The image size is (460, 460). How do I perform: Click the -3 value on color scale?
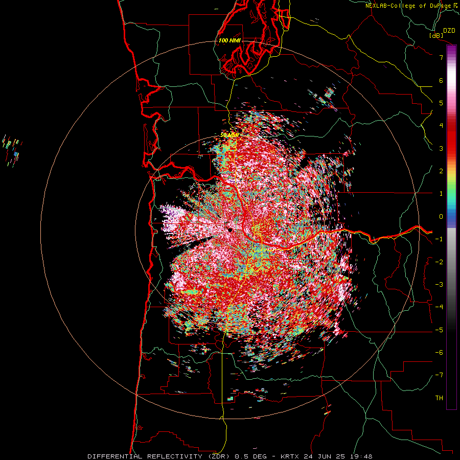tap(439, 285)
